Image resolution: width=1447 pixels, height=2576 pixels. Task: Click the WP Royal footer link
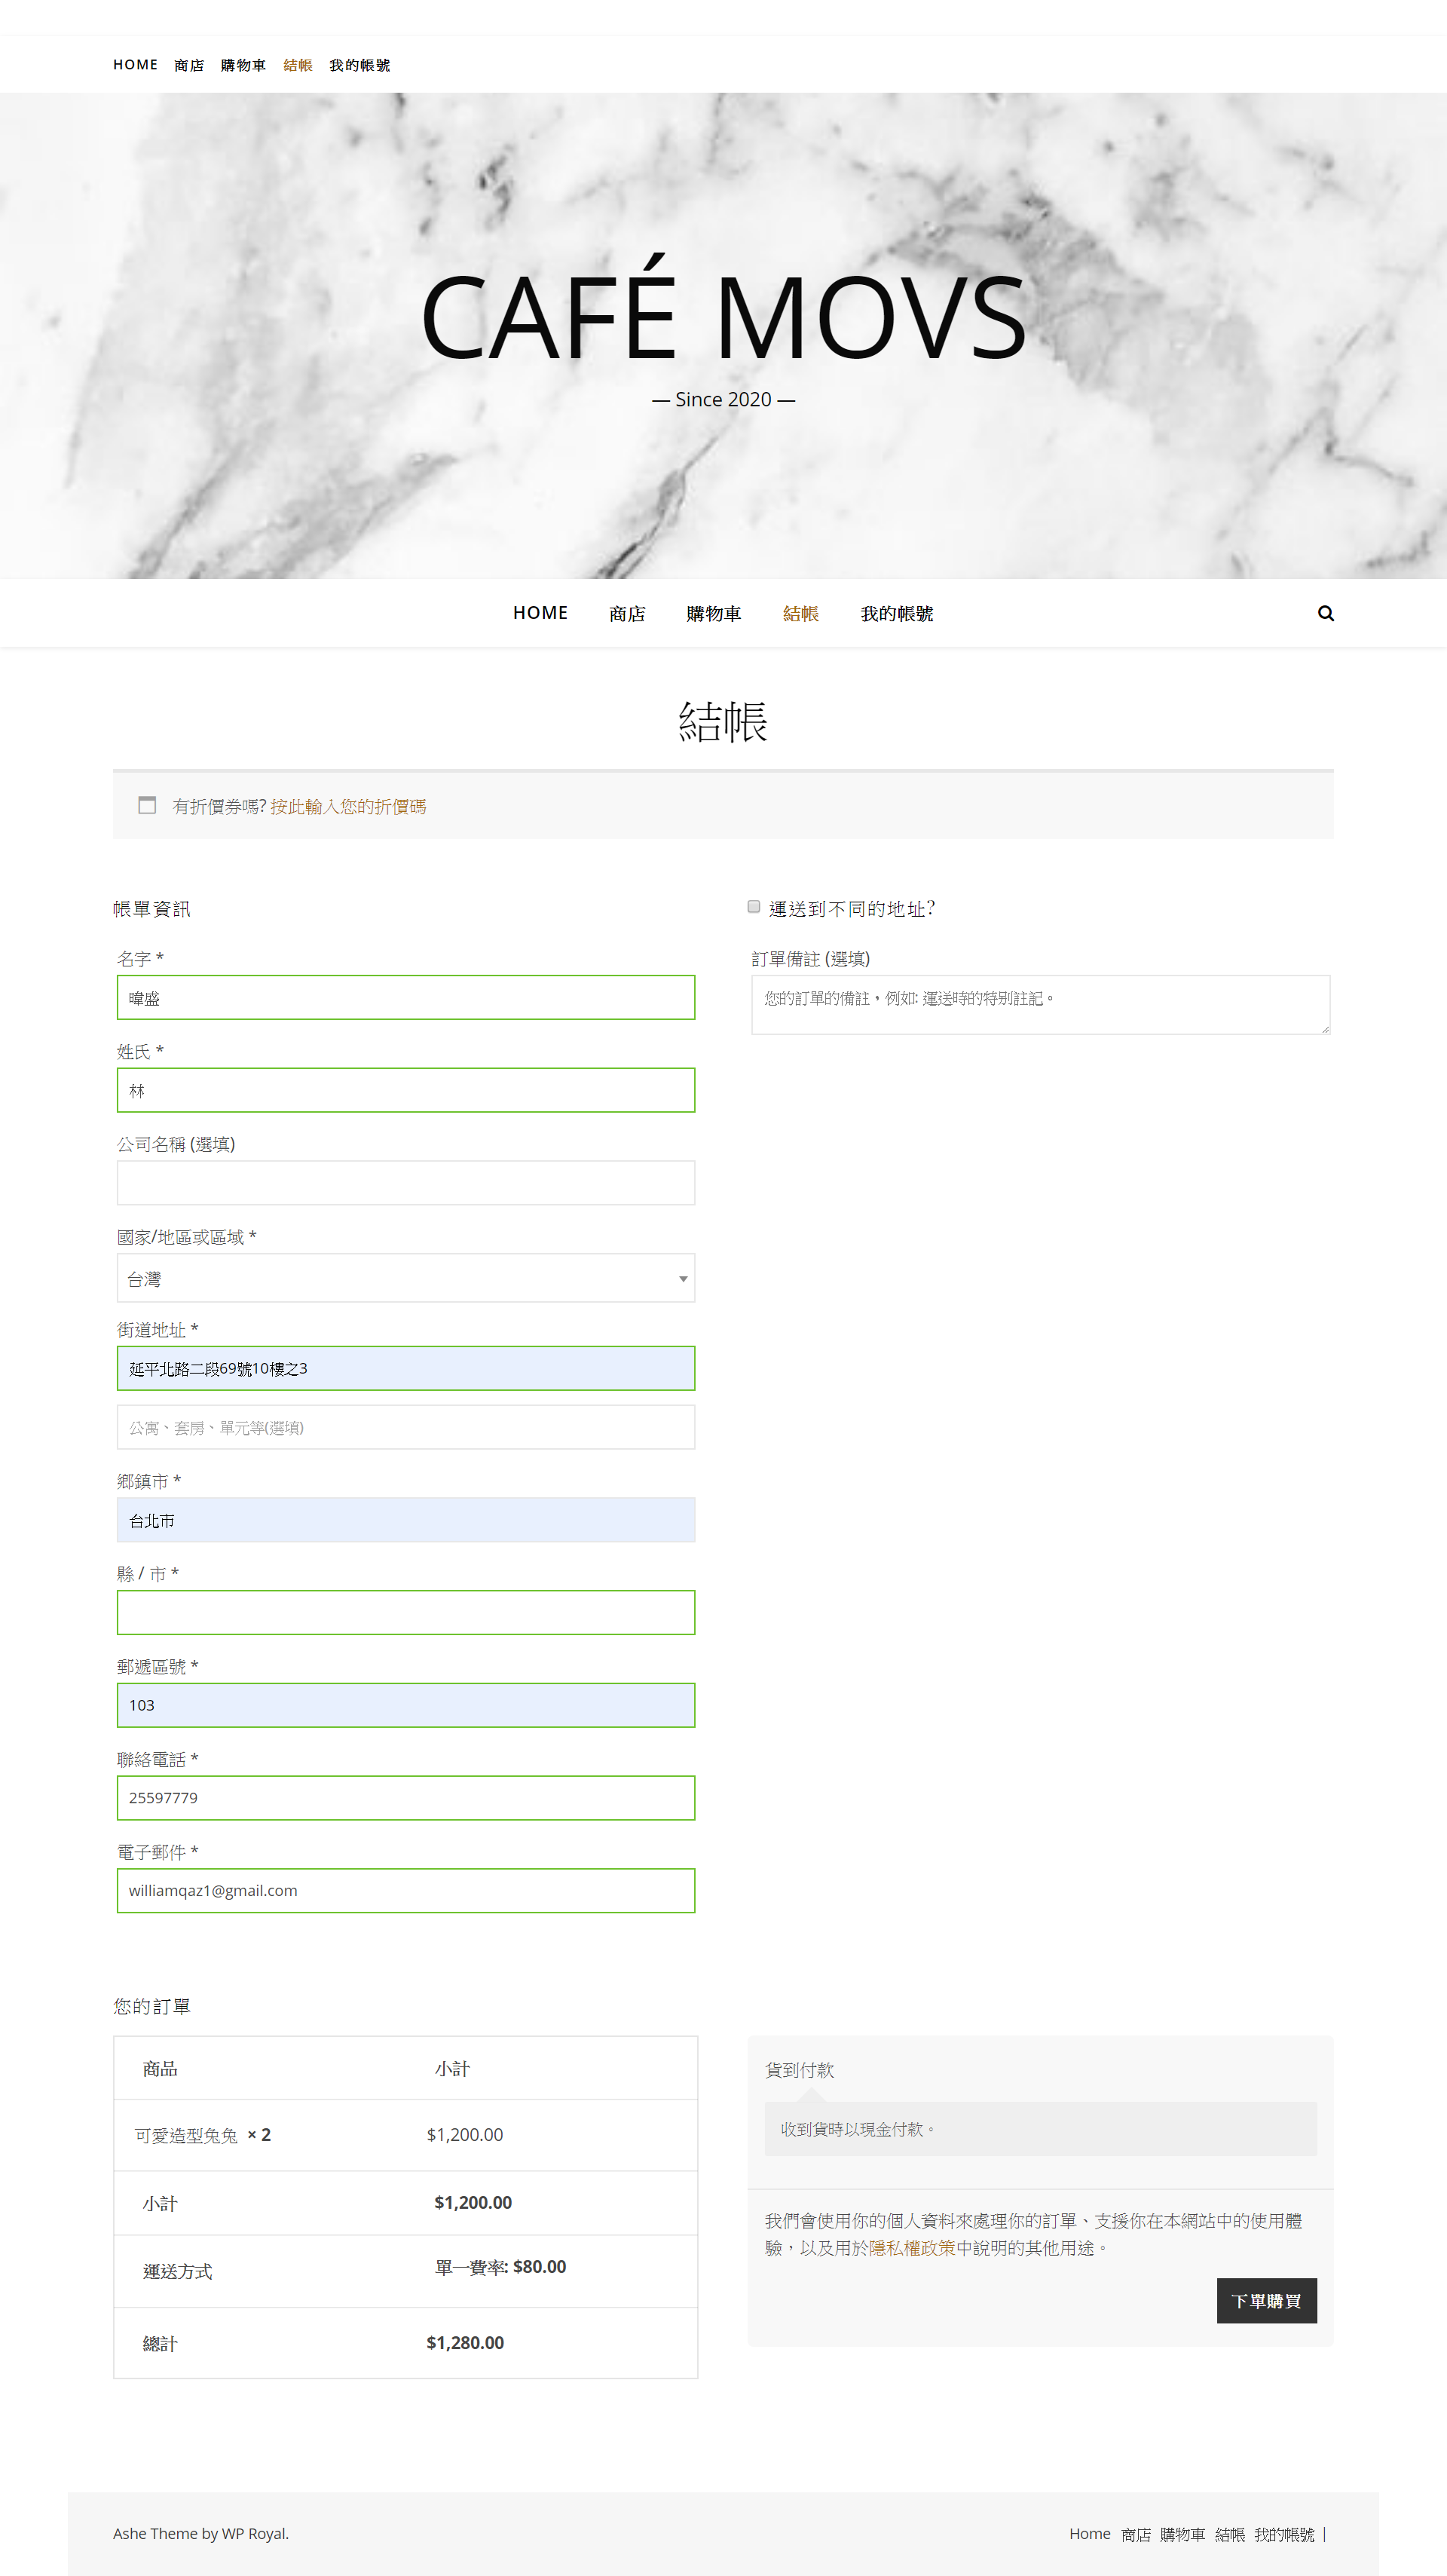[254, 2533]
